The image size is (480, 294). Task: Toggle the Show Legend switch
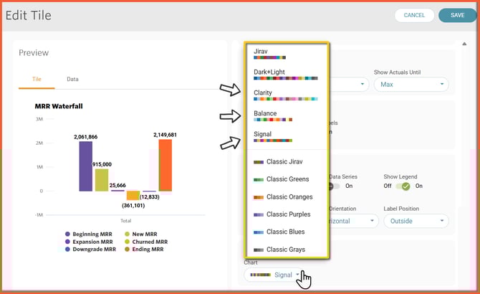pos(405,186)
